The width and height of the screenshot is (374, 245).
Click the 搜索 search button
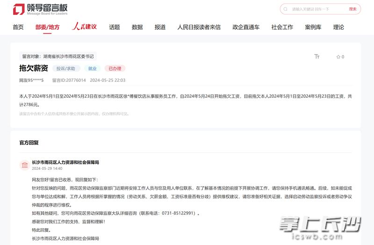352,9
